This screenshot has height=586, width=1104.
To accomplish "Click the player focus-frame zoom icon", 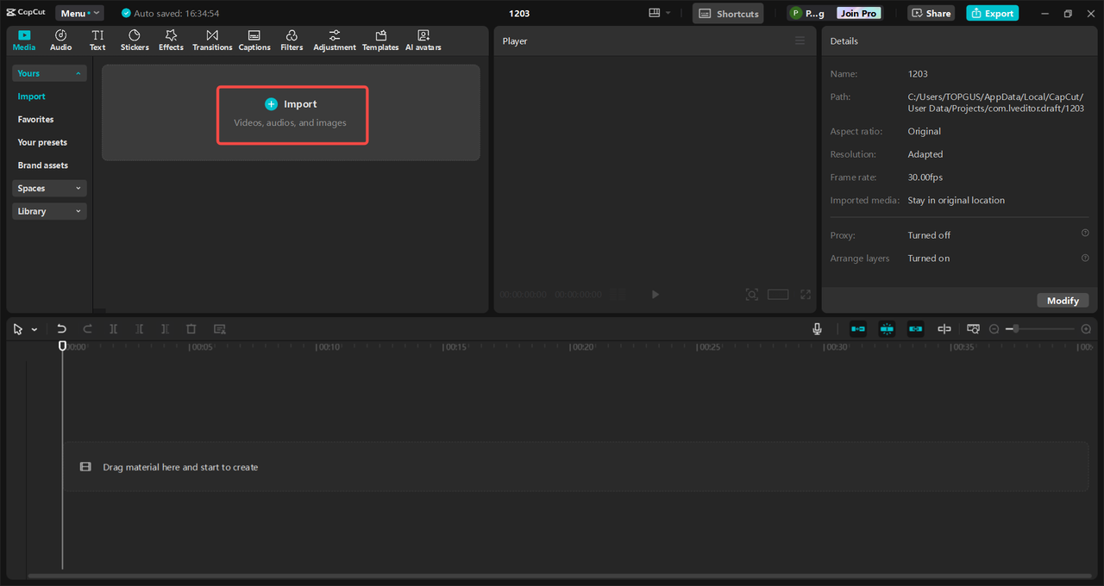I will click(x=752, y=295).
